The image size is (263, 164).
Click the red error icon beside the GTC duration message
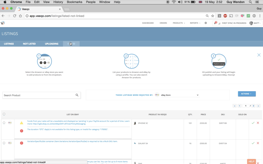click(22, 131)
